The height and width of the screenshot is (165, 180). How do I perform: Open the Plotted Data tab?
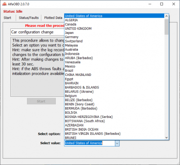click(x=53, y=18)
